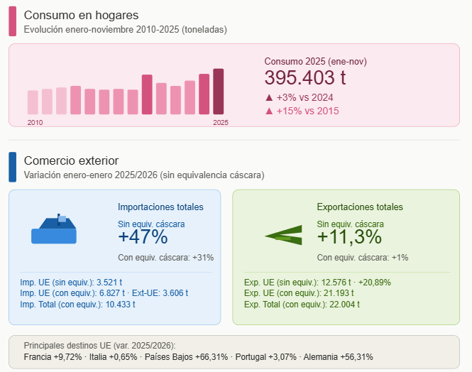Select the darkest 2025 bar in chart
Screen dimensions: 472x372
coord(219,91)
